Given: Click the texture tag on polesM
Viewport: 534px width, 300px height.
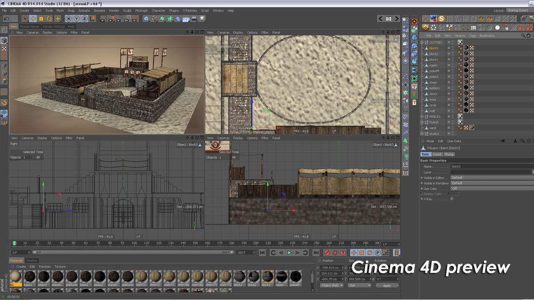Looking at the screenshot, I should click(466, 71).
